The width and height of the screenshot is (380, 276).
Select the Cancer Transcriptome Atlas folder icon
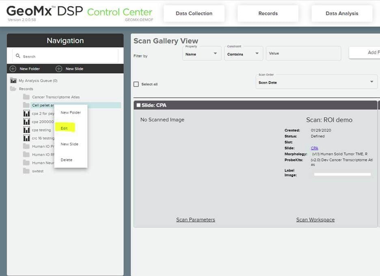tap(26, 97)
